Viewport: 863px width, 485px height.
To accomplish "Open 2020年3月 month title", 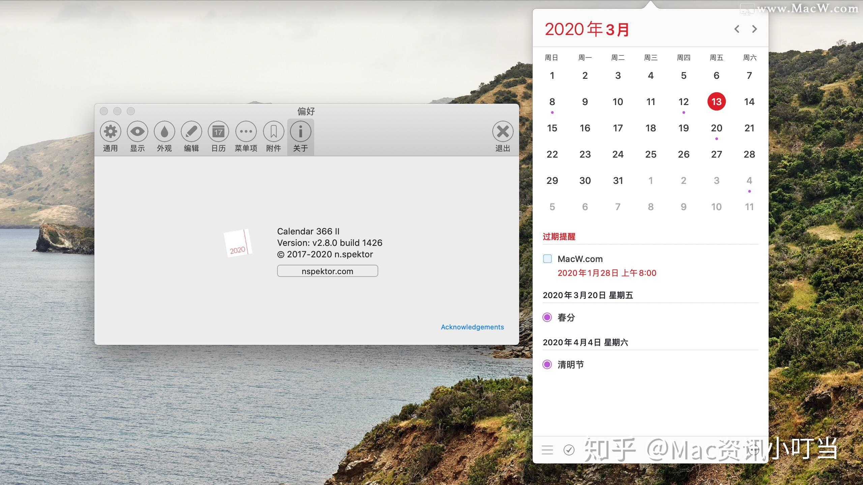I will pyautogui.click(x=587, y=29).
